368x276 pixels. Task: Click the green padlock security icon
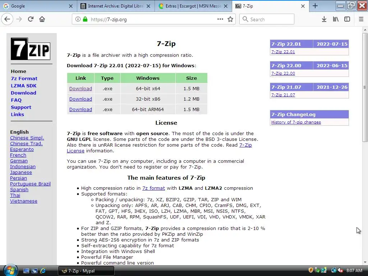pos(85,19)
